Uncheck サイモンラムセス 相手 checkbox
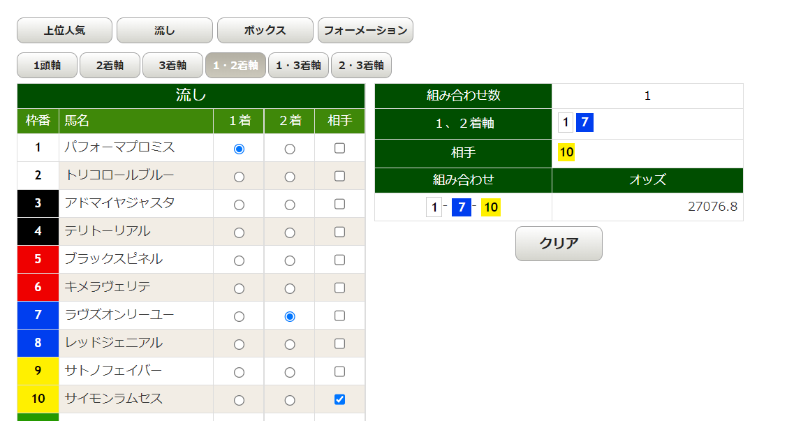 click(339, 399)
